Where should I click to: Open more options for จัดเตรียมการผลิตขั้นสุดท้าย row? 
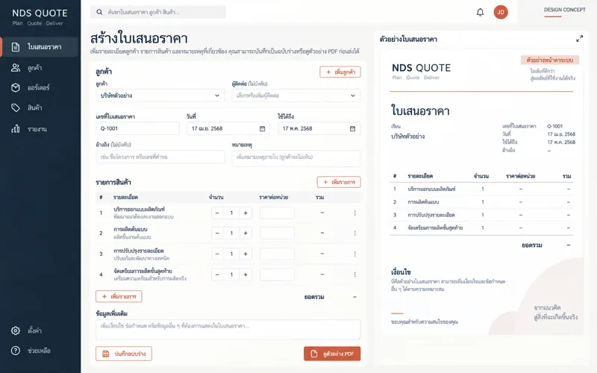pyautogui.click(x=355, y=275)
